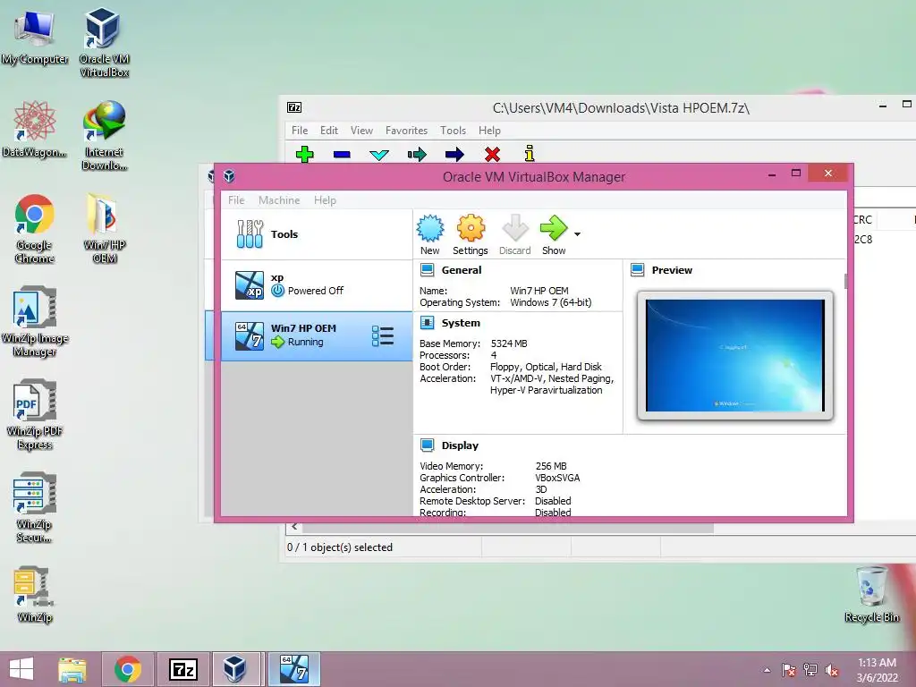Click the green Show arrow icon
This screenshot has width=916, height=687.
click(x=553, y=228)
